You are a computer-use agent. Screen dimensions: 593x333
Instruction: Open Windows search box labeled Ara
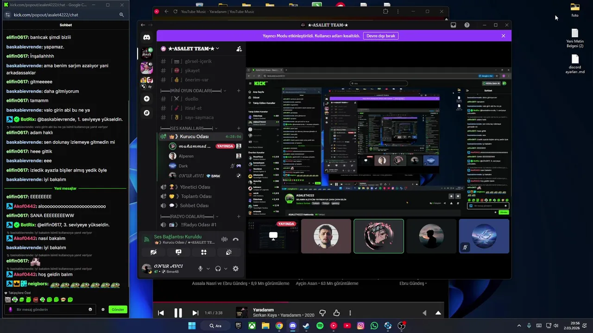pos(216,326)
